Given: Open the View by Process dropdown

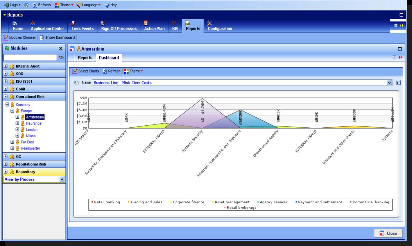Looking at the screenshot, I should point(62,179).
